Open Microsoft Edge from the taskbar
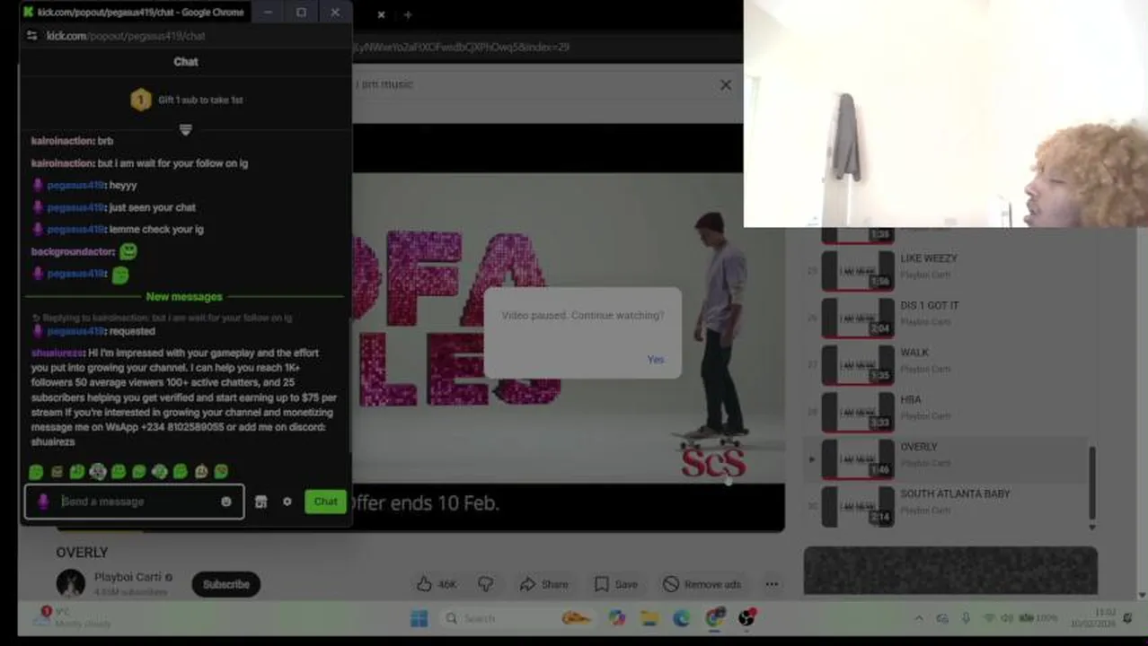The width and height of the screenshot is (1148, 646). (682, 618)
